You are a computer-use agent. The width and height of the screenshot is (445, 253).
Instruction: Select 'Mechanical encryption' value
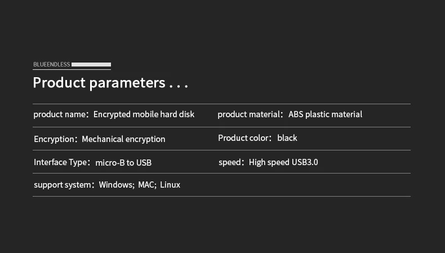[x=123, y=139]
